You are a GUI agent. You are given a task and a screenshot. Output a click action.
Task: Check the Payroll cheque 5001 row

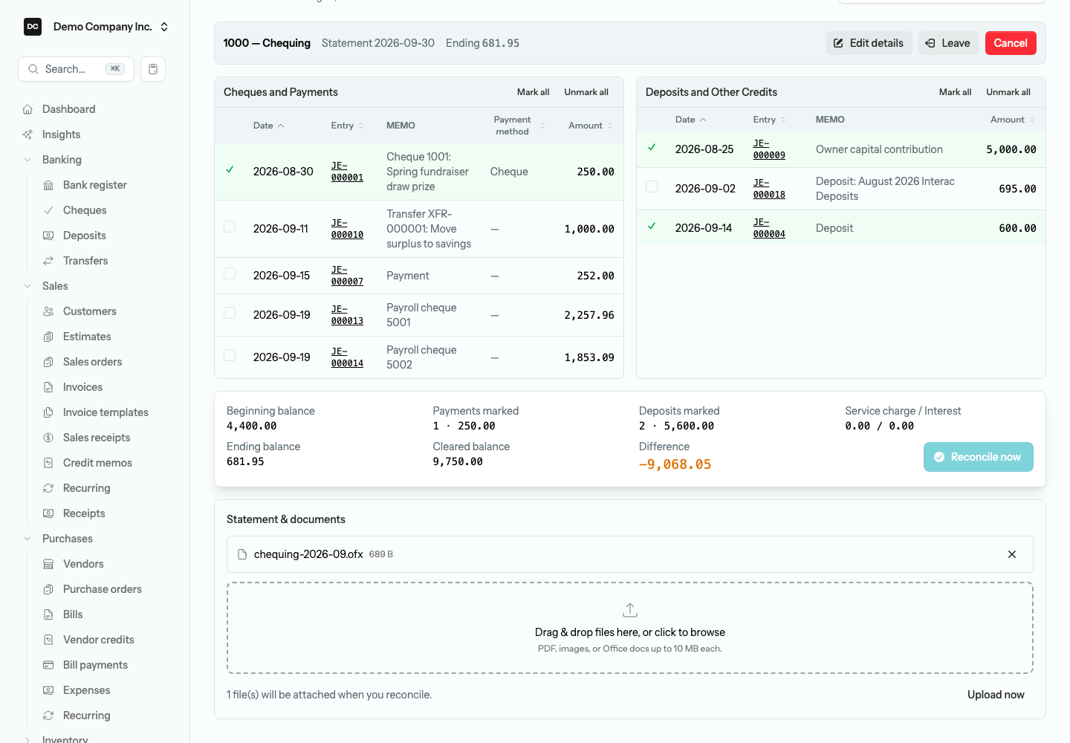coord(230,314)
